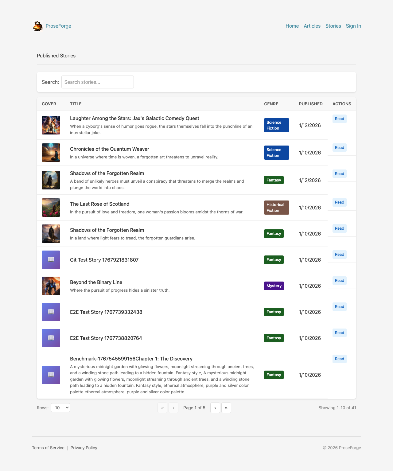Click the Historical Fiction genre badge
Image resolution: width=393 pixels, height=471 pixels.
(276, 208)
